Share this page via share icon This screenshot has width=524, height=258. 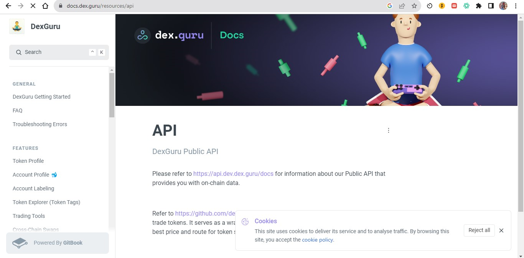pos(402,6)
